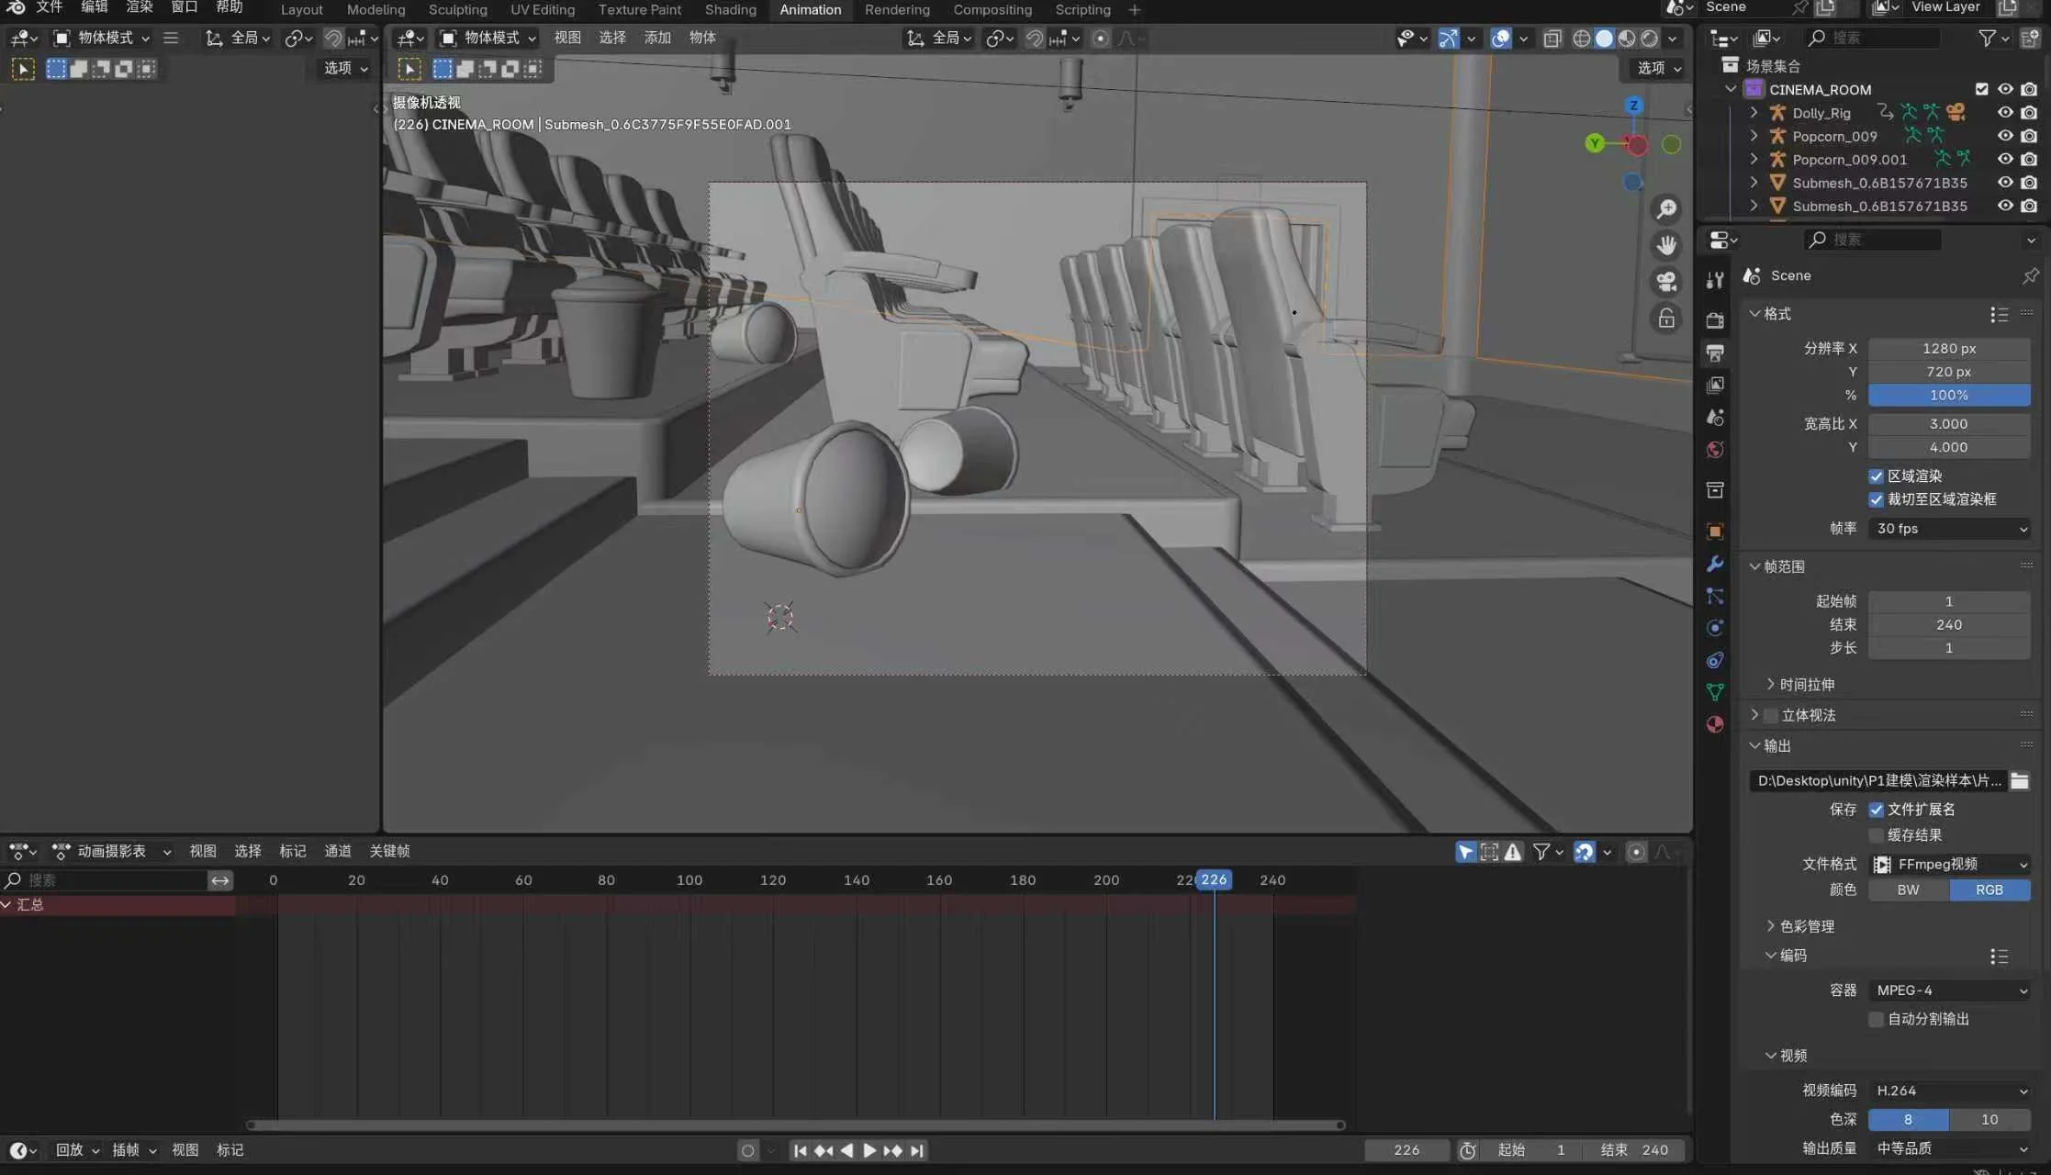Select the pan view hand icon

click(x=1666, y=245)
